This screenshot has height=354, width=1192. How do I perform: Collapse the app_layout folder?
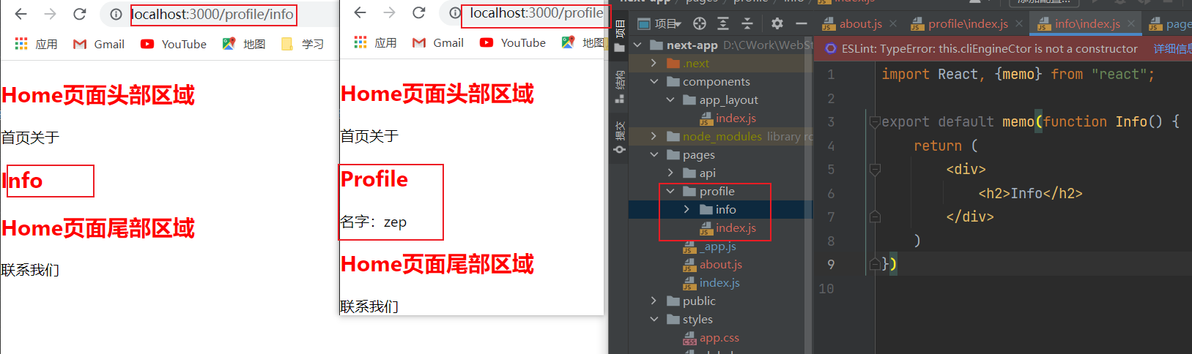pos(670,99)
